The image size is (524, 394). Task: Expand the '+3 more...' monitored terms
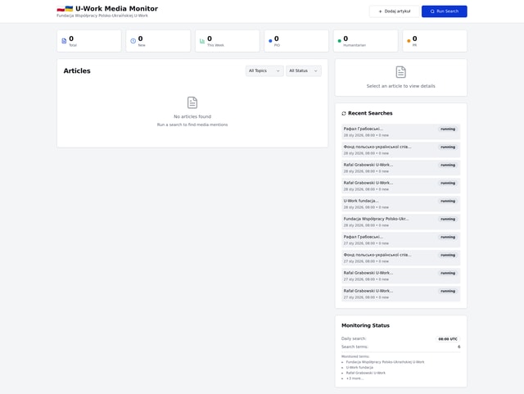pyautogui.click(x=355, y=378)
